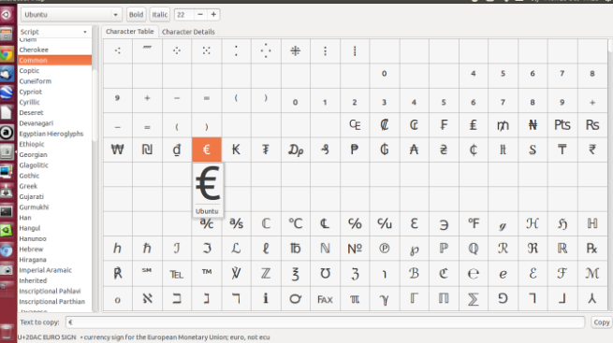613x343 pixels.
Task: Select the Indian Rupee sign character
Action: click(x=591, y=150)
